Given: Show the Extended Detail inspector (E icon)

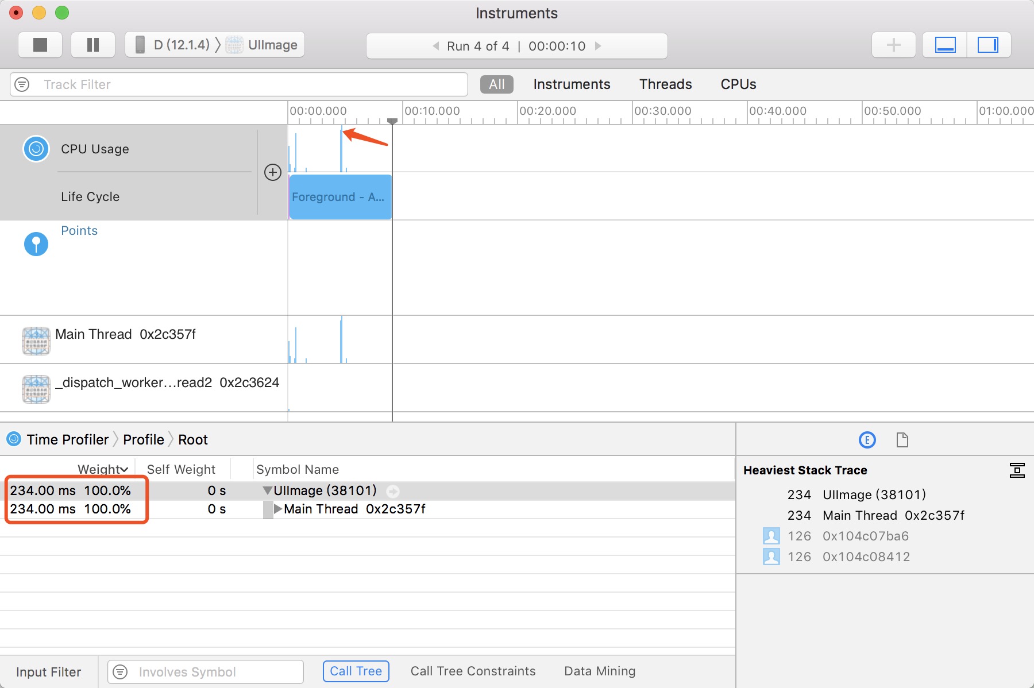Looking at the screenshot, I should pos(867,440).
